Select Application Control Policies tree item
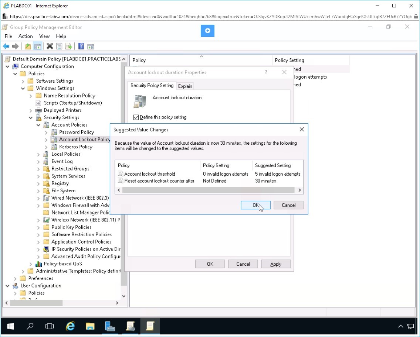Viewport: 420px width, 337px height. (81, 242)
